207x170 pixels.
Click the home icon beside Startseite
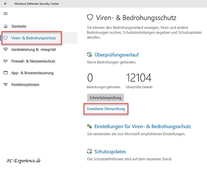(x=5, y=26)
